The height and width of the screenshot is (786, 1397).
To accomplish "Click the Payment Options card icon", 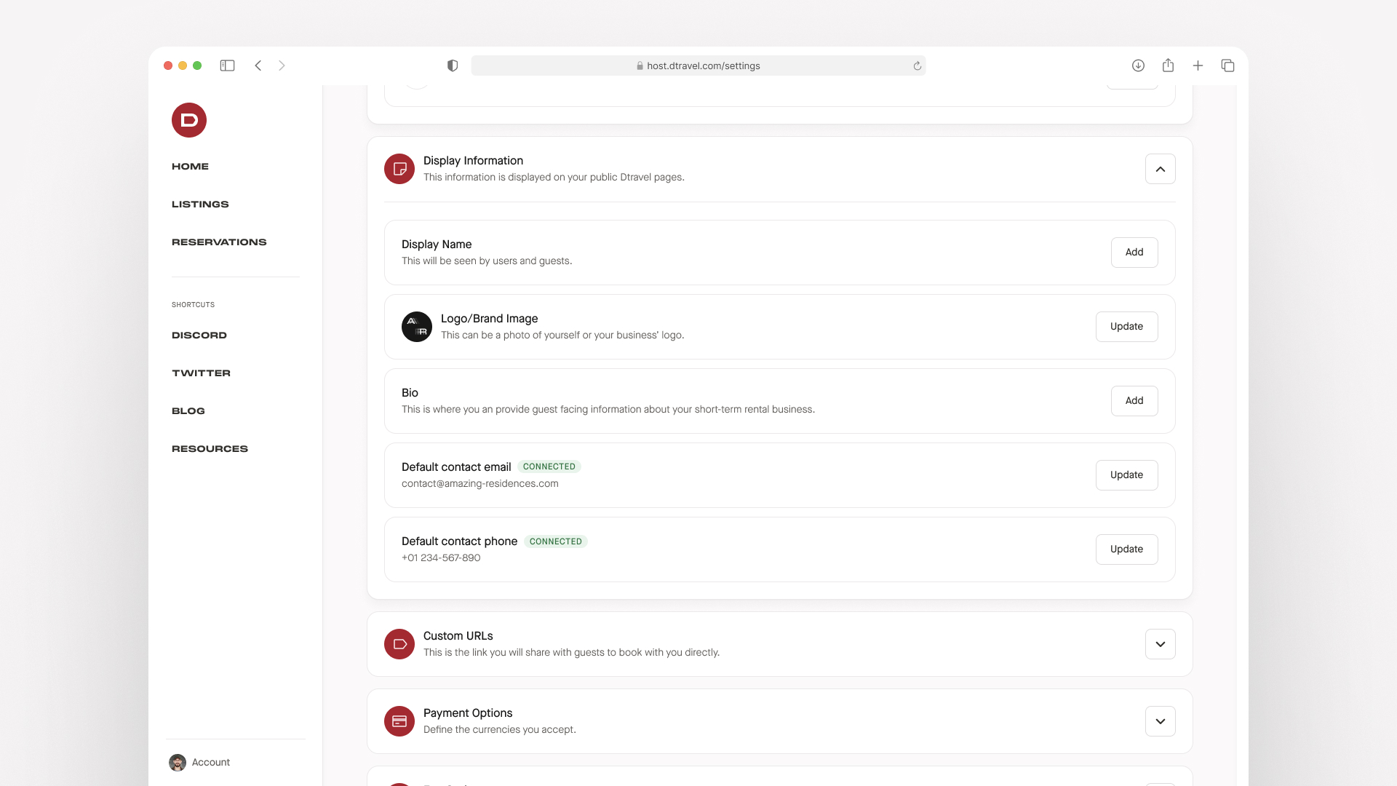I will pyautogui.click(x=399, y=721).
